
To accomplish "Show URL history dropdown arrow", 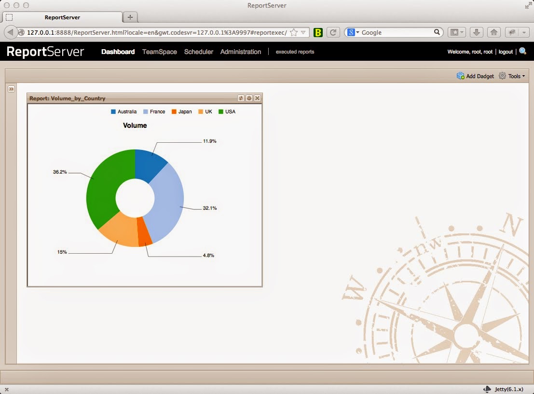I will 303,32.
